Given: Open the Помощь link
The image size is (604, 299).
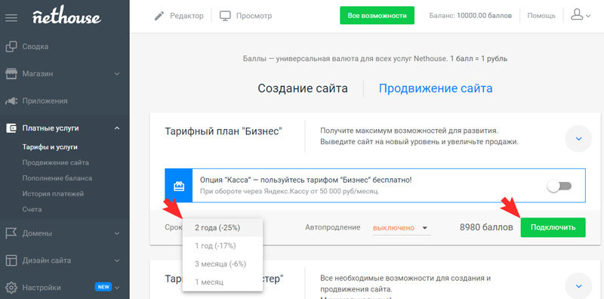Looking at the screenshot, I should [541, 16].
